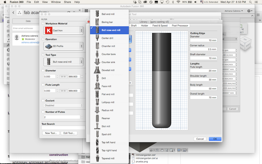This screenshot has width=262, height=164.
Task: Pick Dovetail mill from list
Action: [x=109, y=70]
